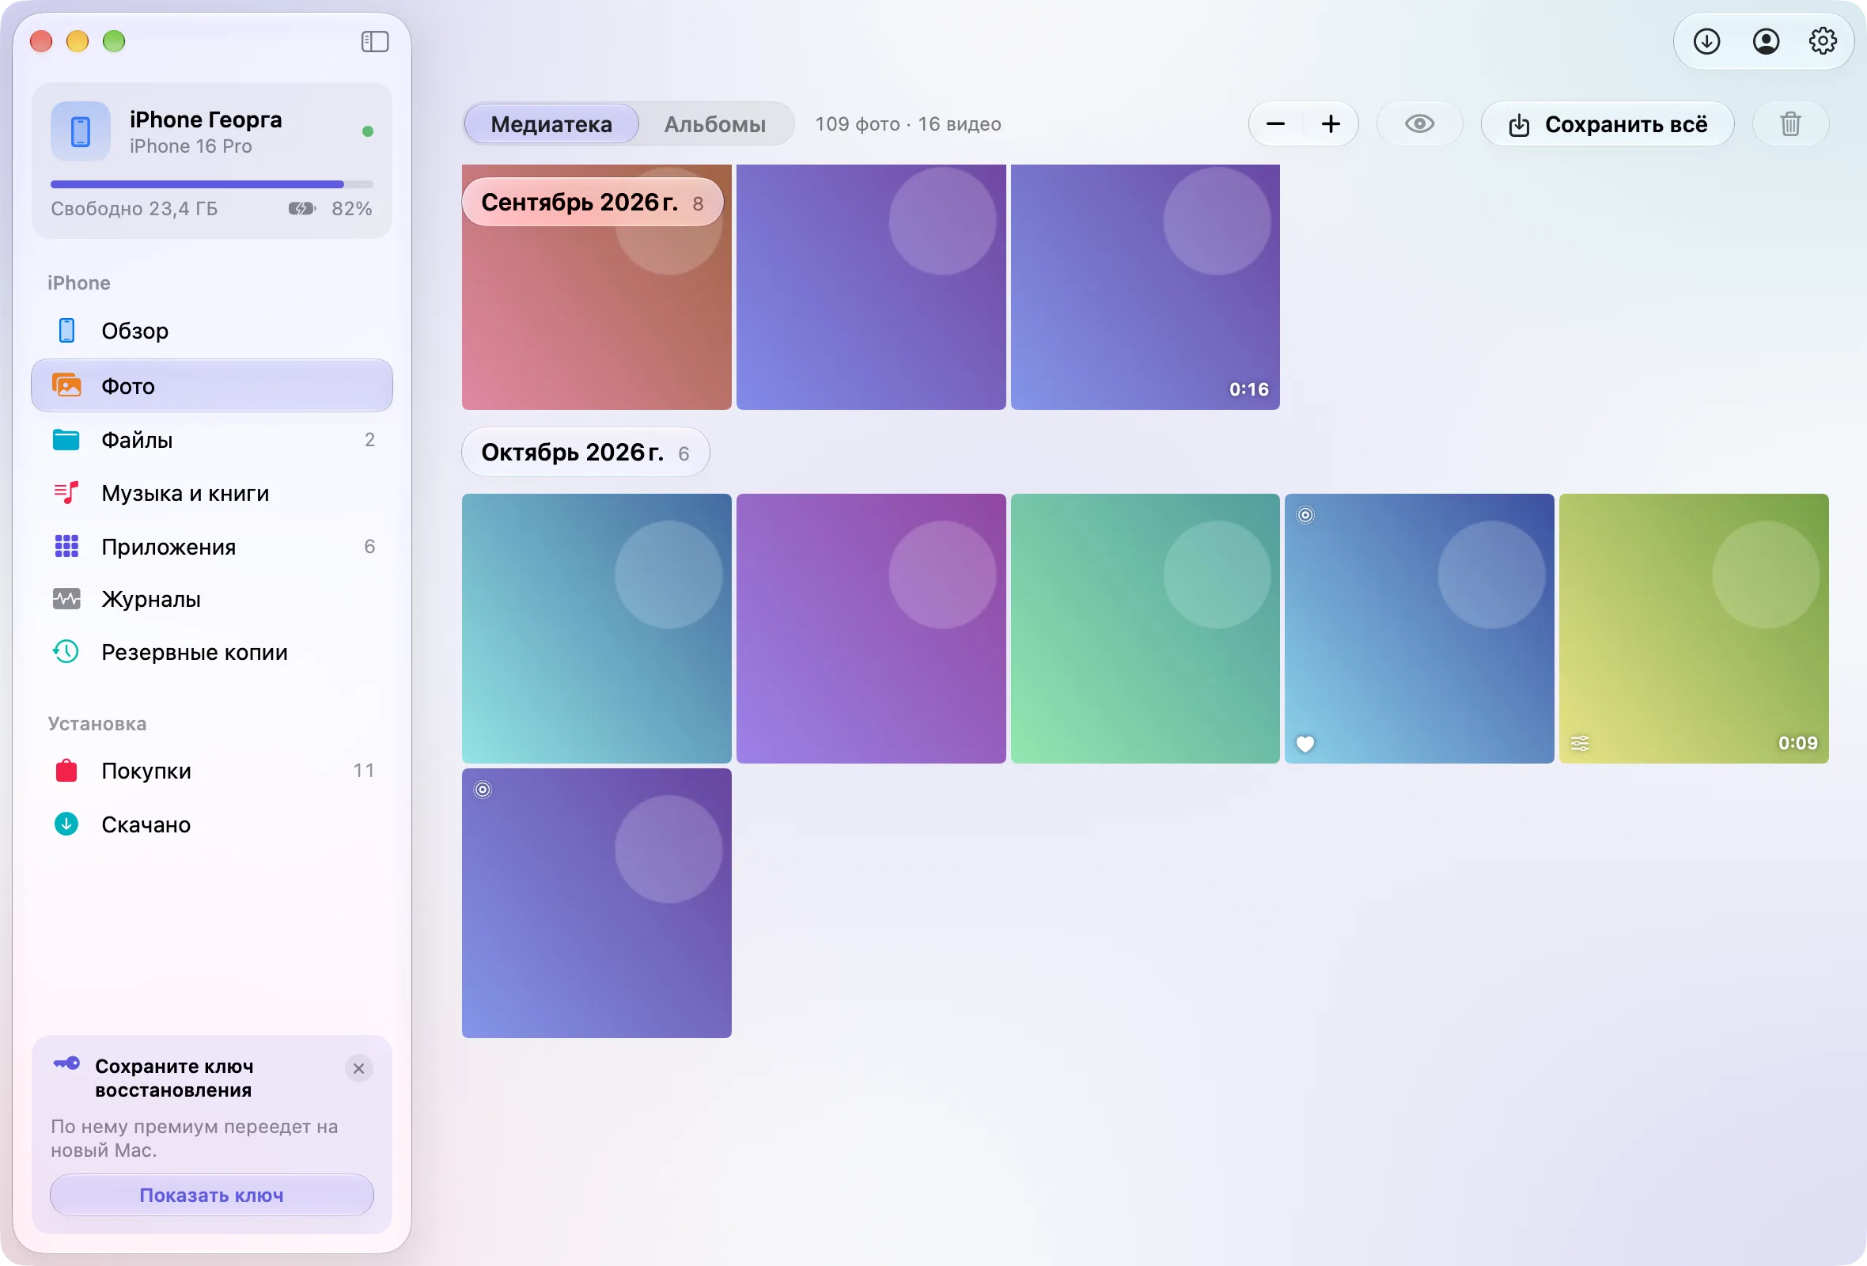Click the green device connection status dot
The height and width of the screenshot is (1266, 1867).
tap(367, 131)
